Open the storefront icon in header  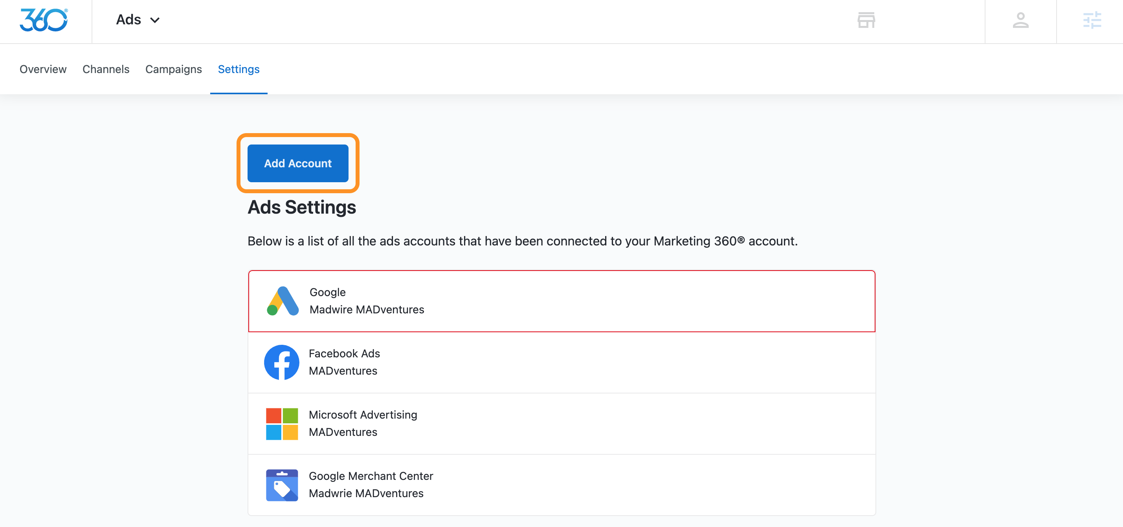[x=866, y=20]
